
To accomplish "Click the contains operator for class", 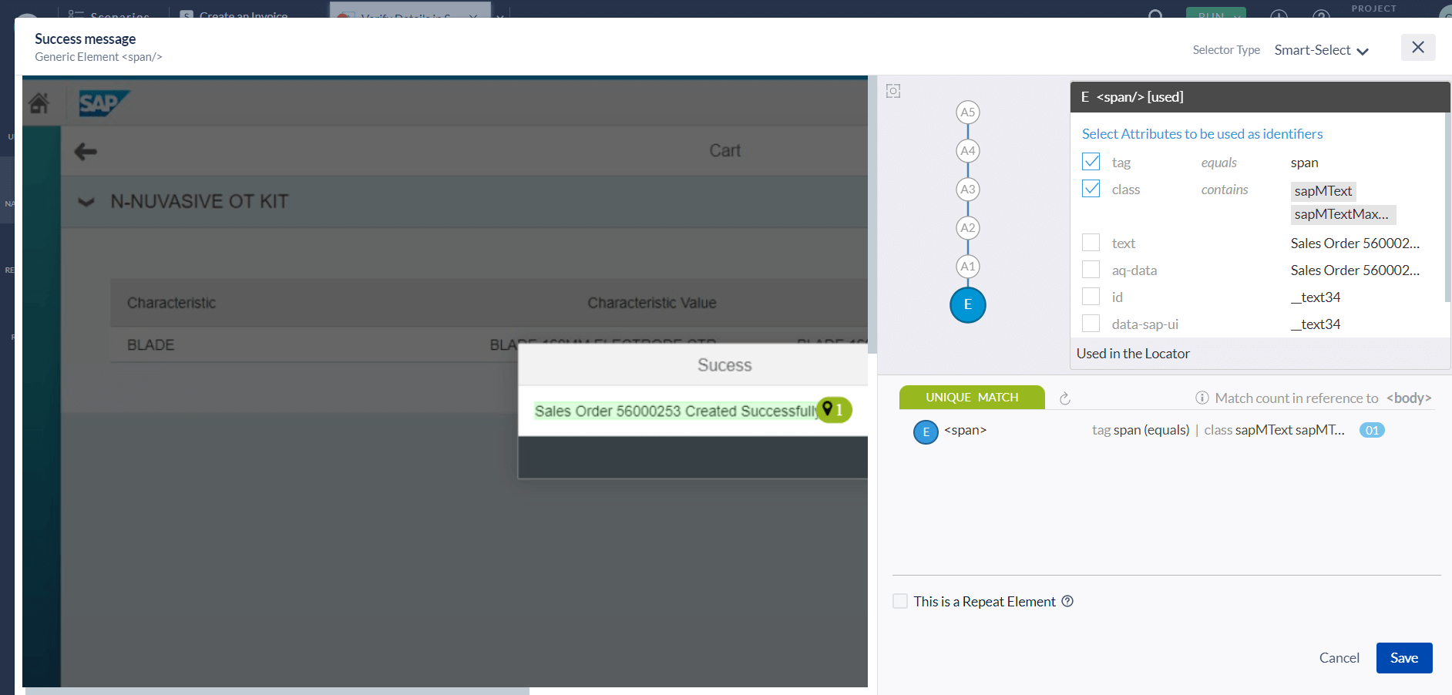I will (1225, 190).
